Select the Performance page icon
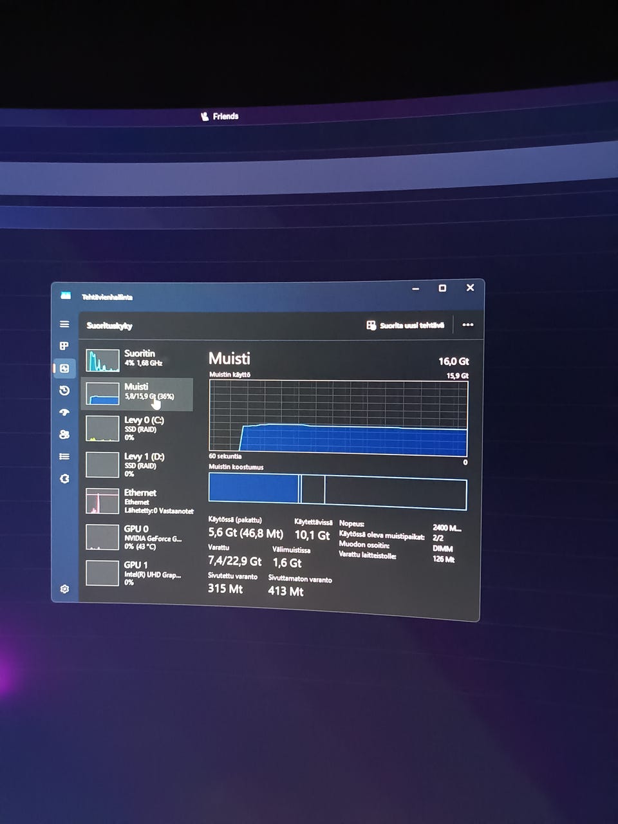 coord(64,368)
